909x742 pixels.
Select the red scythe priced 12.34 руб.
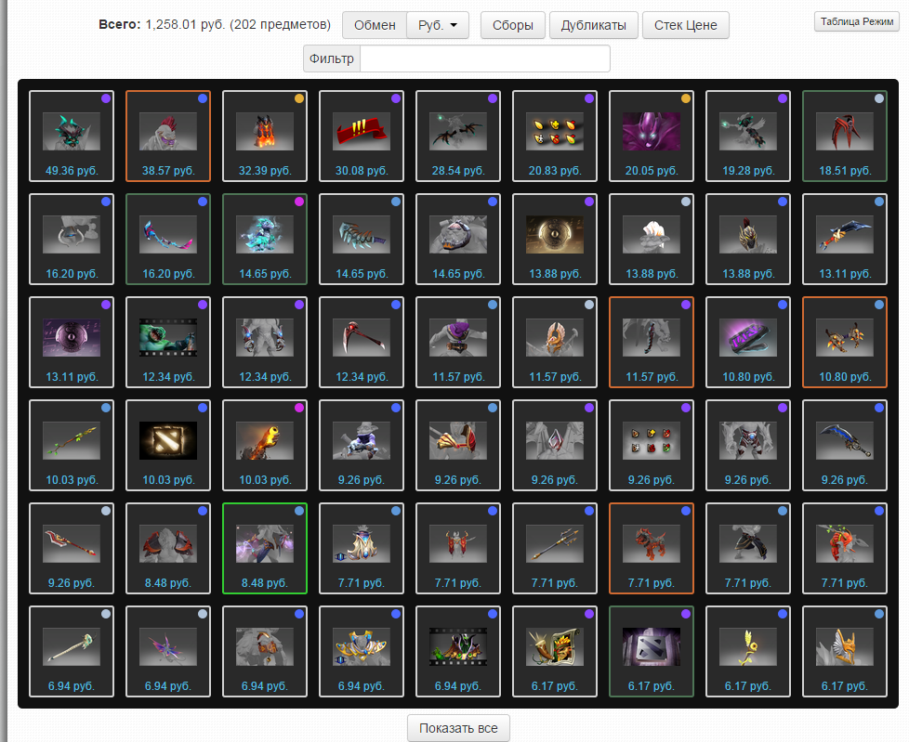[362, 343]
